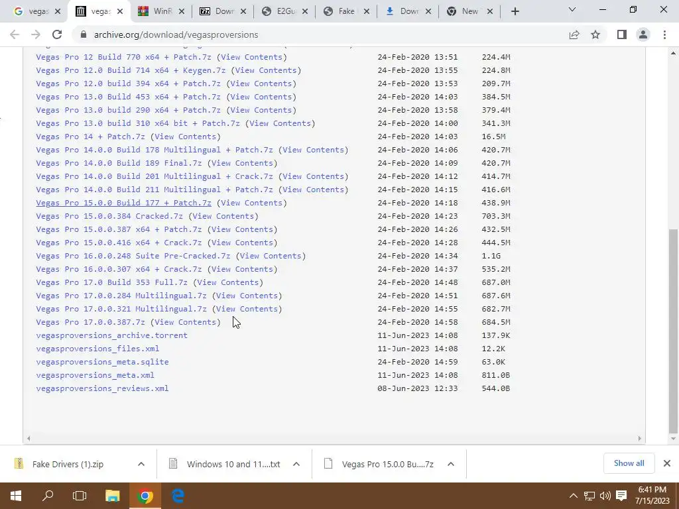Download Vegas Pro 15.0.0 Build 177 + Patch.7z
The width and height of the screenshot is (679, 509).
123,203
